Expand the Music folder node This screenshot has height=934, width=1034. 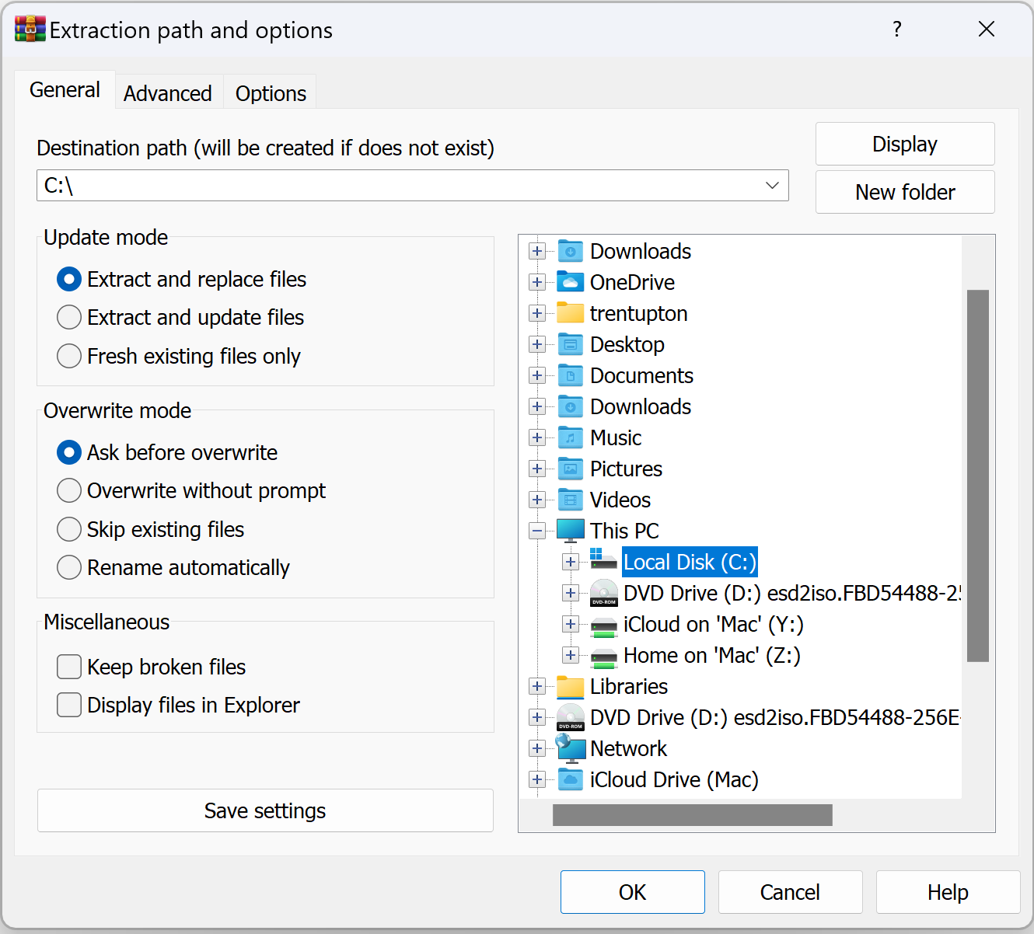pyautogui.click(x=537, y=437)
